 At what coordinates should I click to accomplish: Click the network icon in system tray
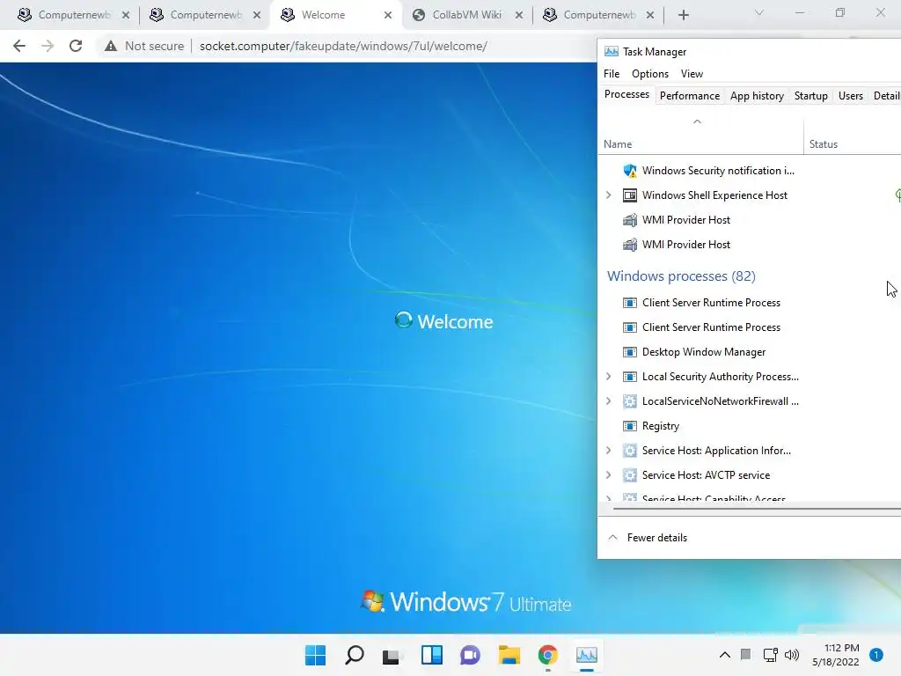point(770,655)
